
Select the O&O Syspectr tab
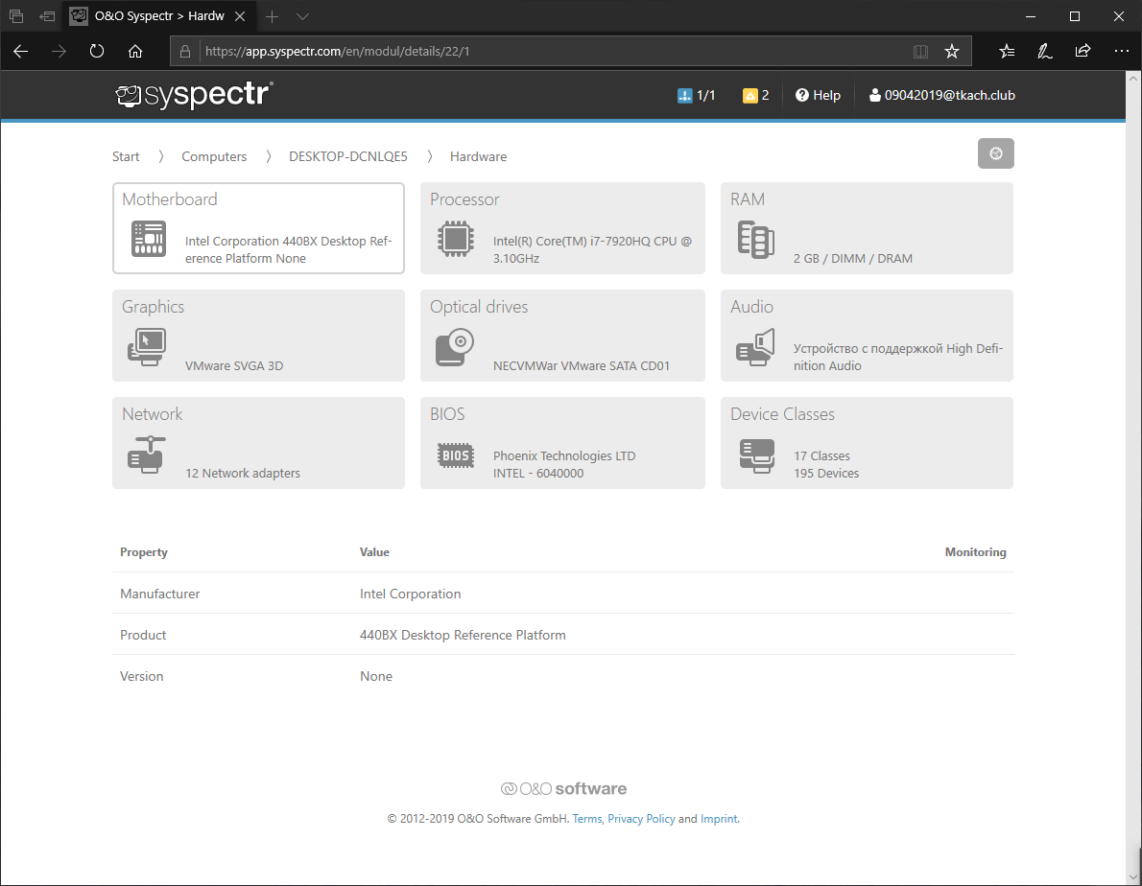[158, 16]
